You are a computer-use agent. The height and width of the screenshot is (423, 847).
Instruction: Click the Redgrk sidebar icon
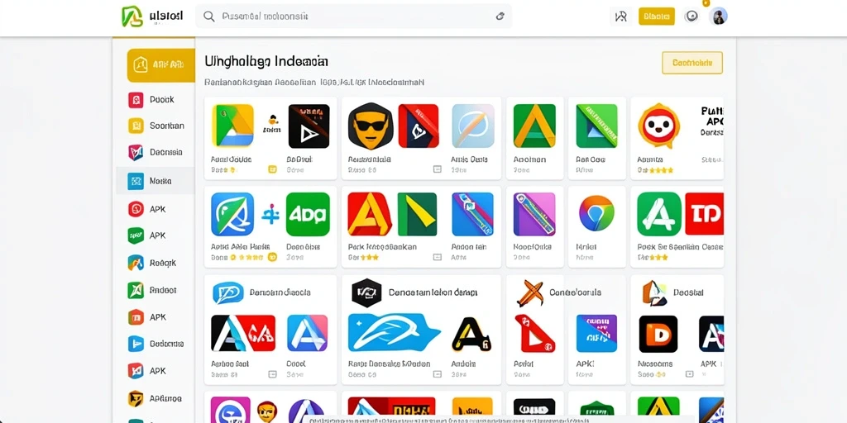[x=136, y=263]
